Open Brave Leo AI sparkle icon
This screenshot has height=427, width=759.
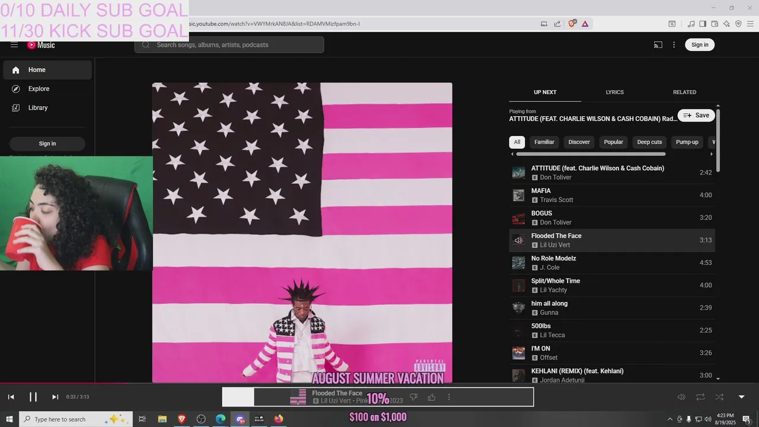[726, 24]
